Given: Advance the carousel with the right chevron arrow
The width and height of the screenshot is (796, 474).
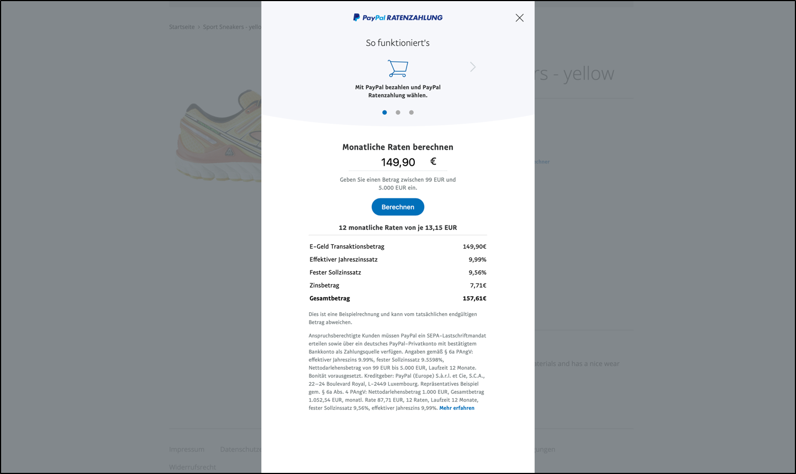Looking at the screenshot, I should [x=472, y=66].
